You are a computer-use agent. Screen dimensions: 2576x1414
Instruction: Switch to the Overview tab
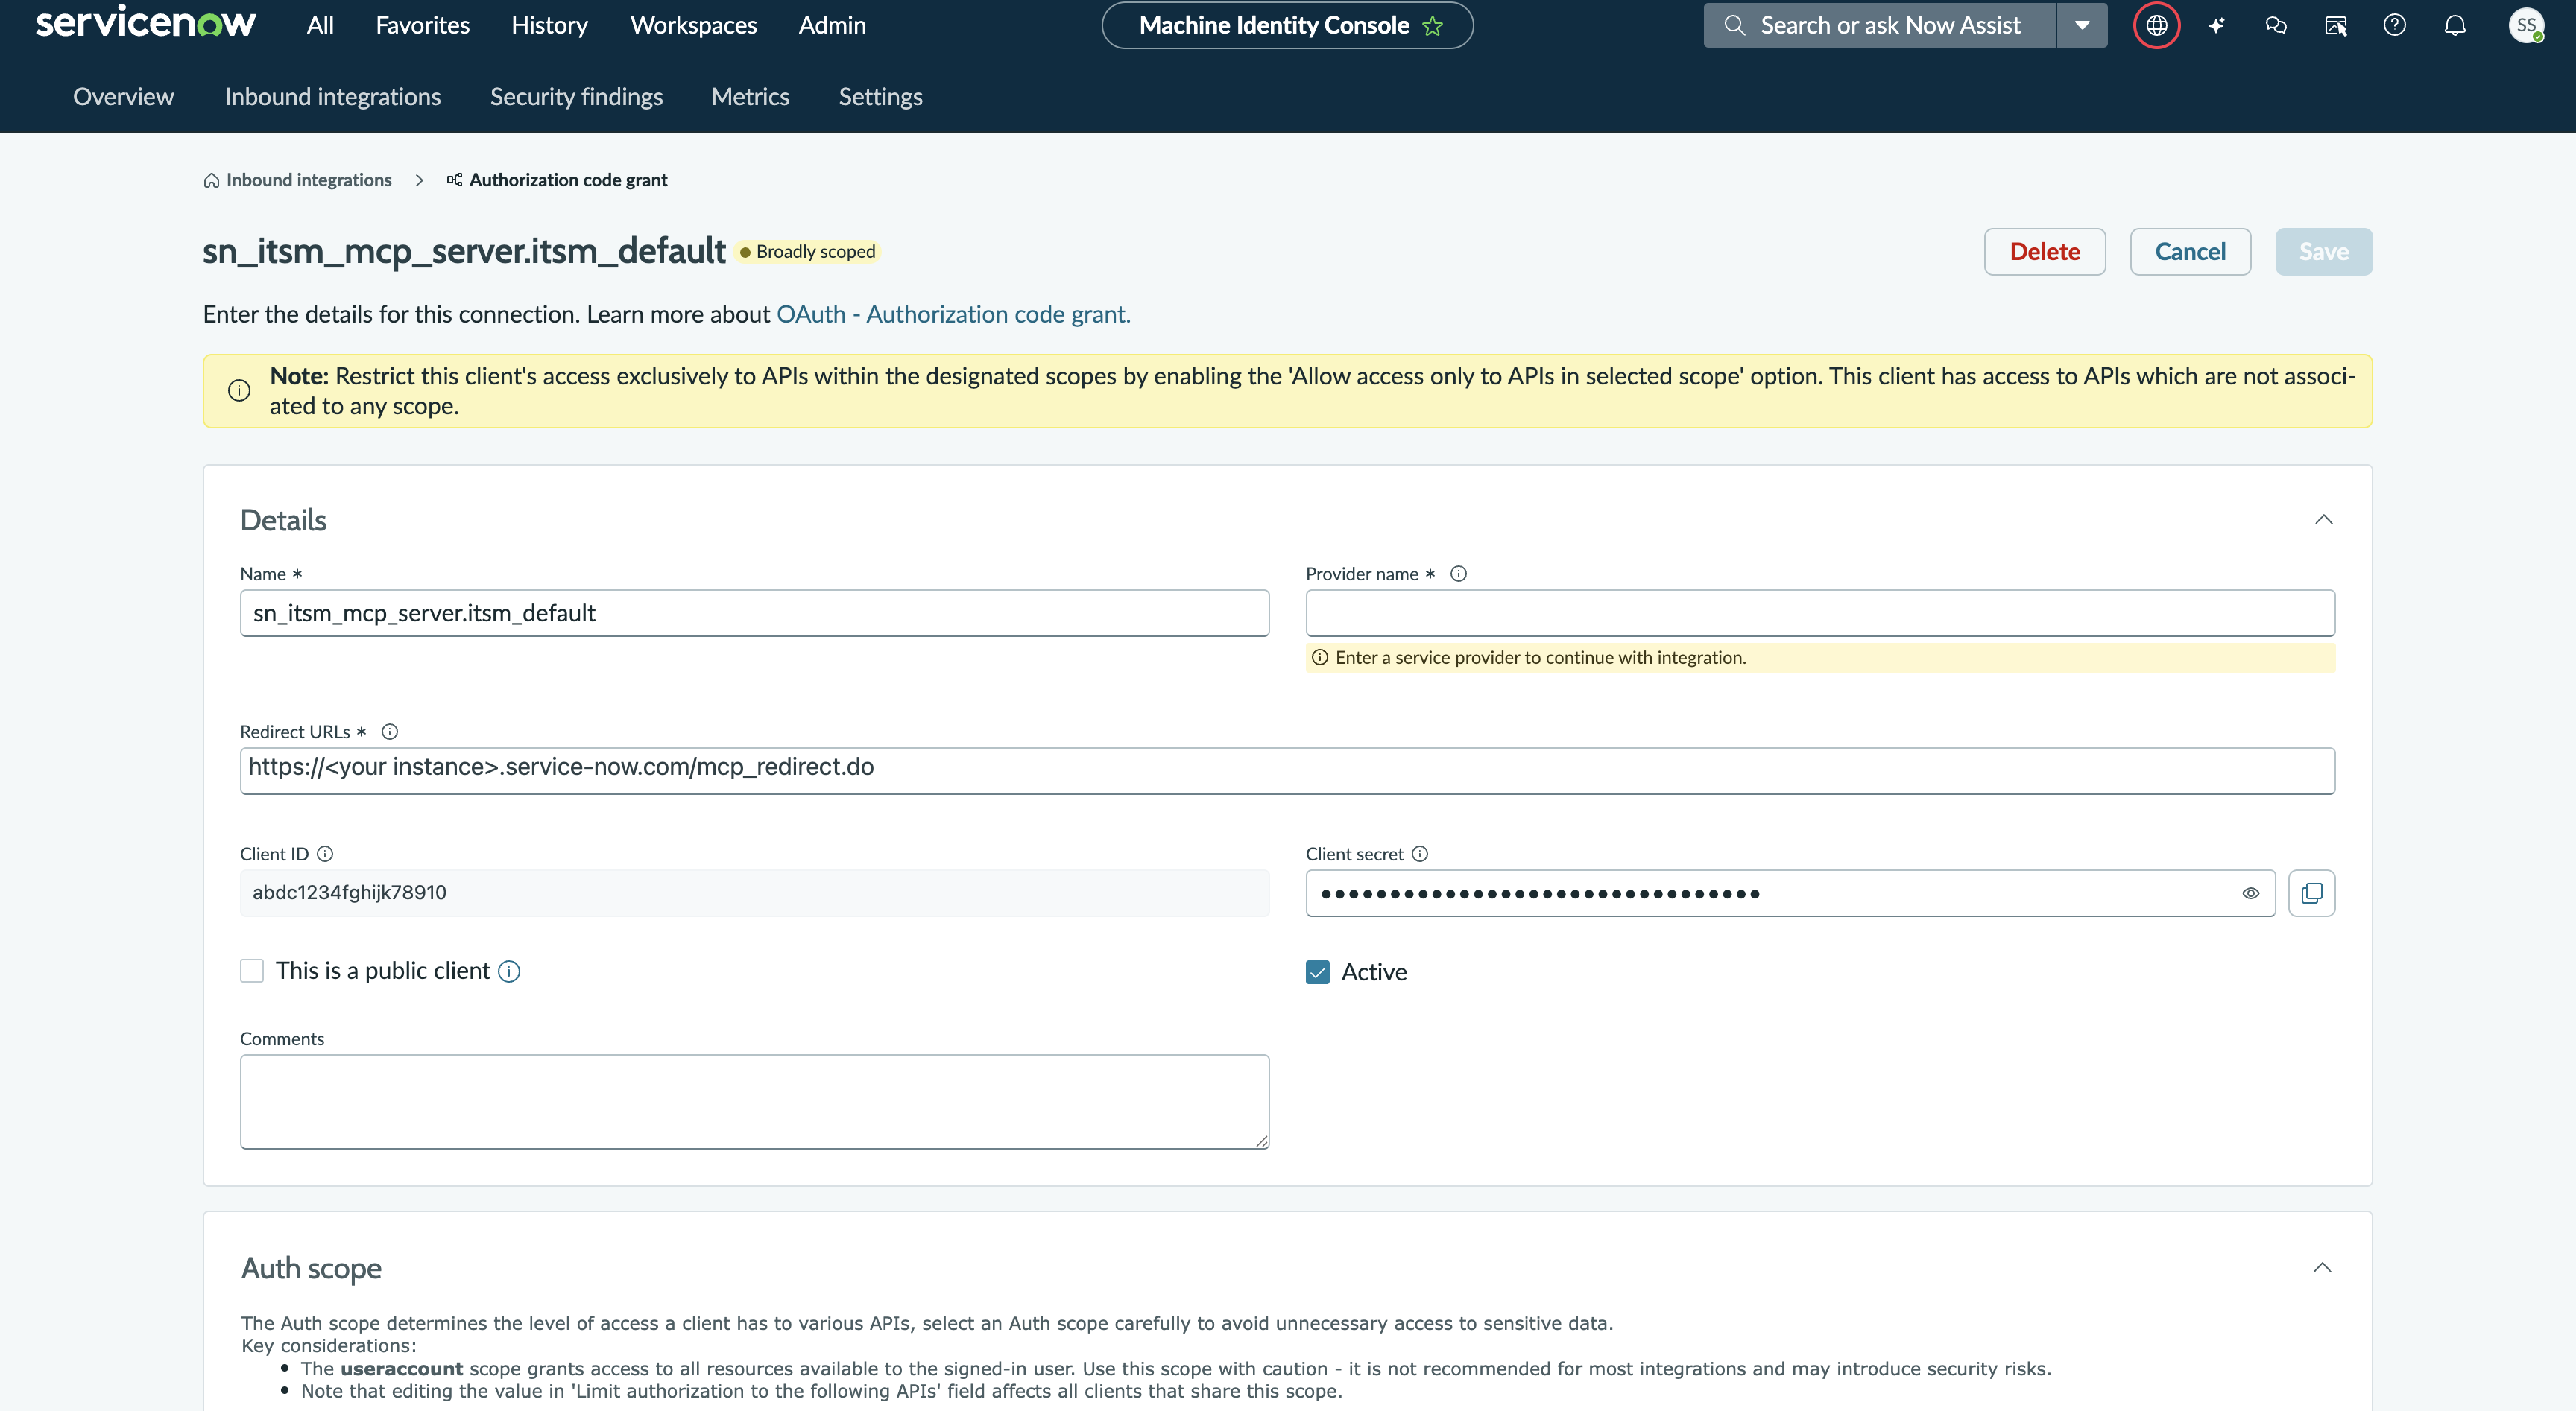click(123, 97)
